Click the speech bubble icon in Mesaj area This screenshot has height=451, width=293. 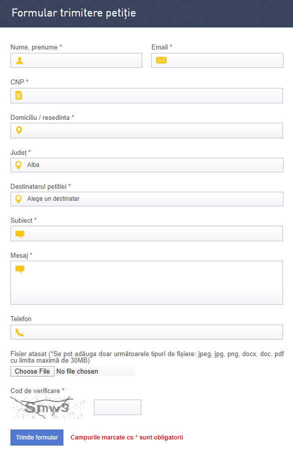click(x=20, y=269)
